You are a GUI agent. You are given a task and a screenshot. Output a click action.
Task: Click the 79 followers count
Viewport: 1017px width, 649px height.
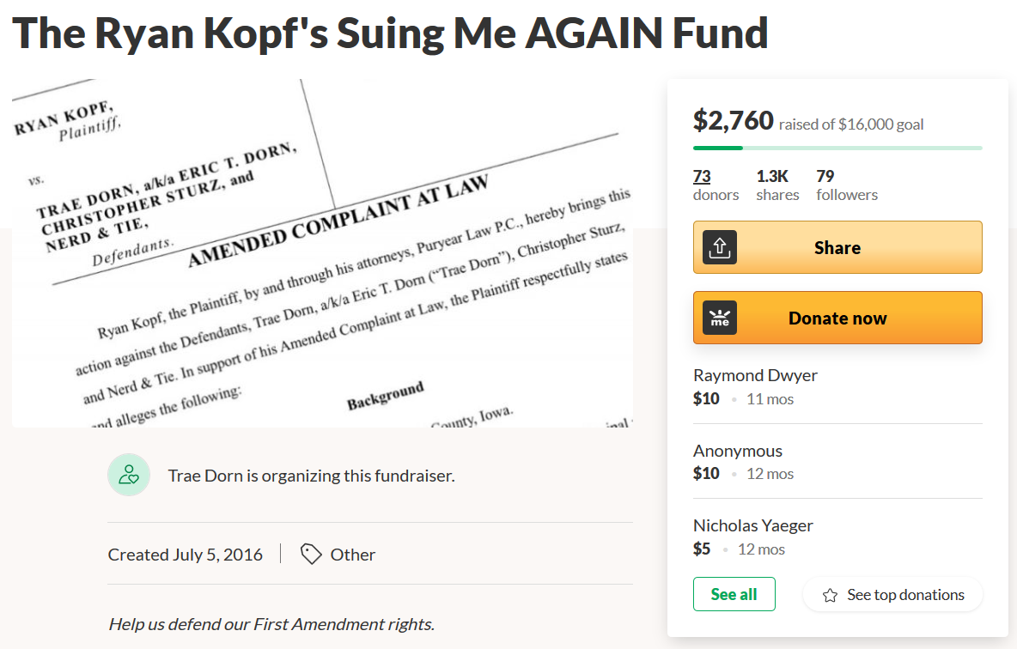846,185
